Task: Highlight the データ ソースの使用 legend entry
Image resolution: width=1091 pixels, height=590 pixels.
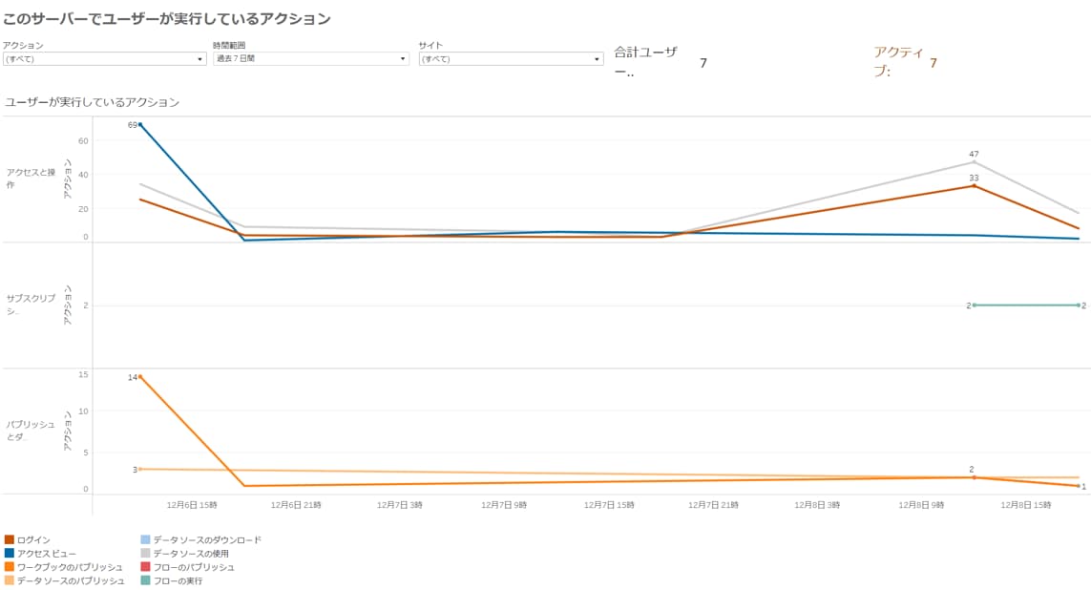Action: (190, 553)
